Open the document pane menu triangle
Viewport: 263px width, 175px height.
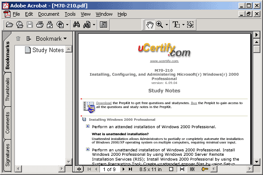(256, 35)
